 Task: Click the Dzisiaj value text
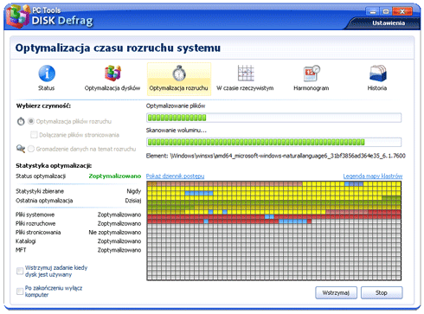[x=133, y=201]
